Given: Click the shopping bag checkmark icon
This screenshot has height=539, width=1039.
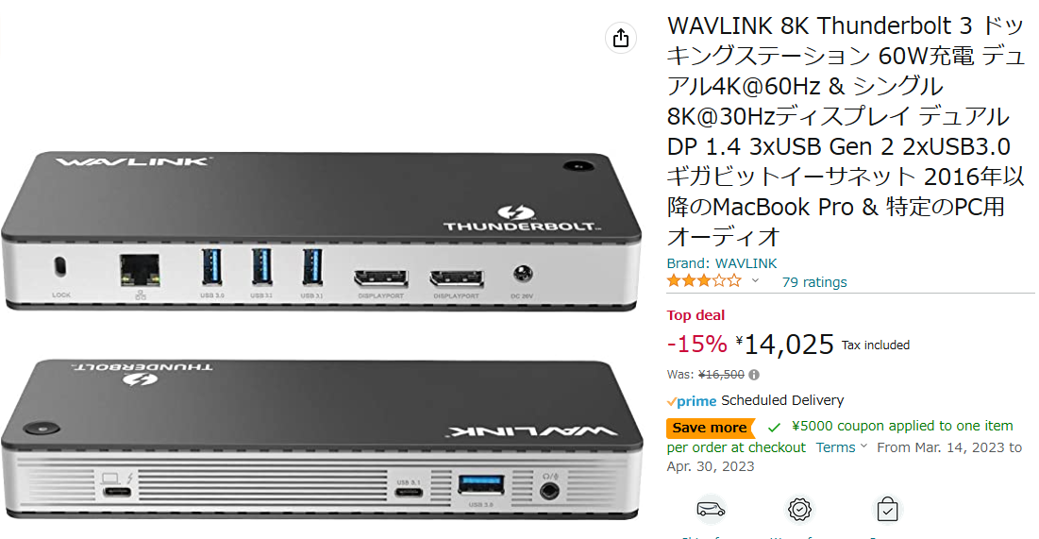Looking at the screenshot, I should coord(887,510).
